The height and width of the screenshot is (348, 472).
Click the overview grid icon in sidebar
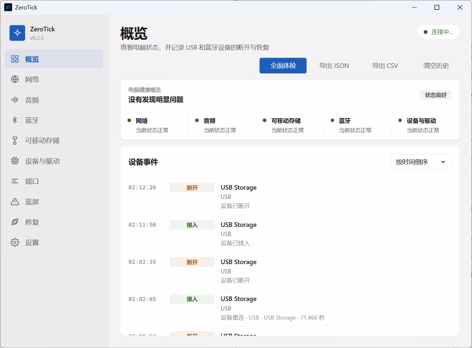(15, 59)
